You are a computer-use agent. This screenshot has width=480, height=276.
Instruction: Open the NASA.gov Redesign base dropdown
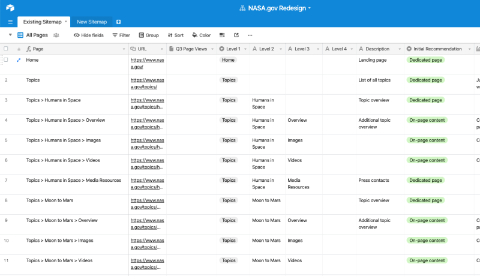coord(310,8)
